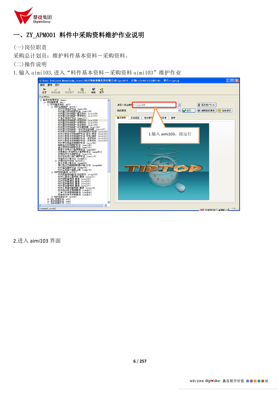Select the (aimi112) tree item
Screen dimensions: 278x393
83,138
